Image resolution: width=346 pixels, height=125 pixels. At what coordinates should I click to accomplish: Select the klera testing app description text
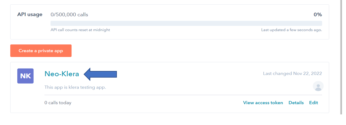point(75,87)
